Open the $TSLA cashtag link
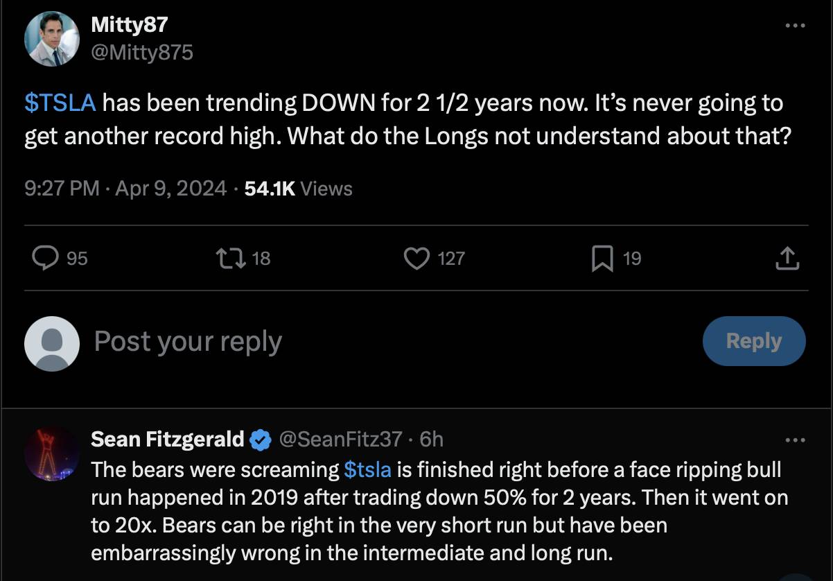 pyautogui.click(x=60, y=103)
